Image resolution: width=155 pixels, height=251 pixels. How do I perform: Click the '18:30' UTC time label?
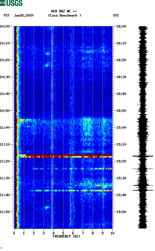[x=121, y=77]
